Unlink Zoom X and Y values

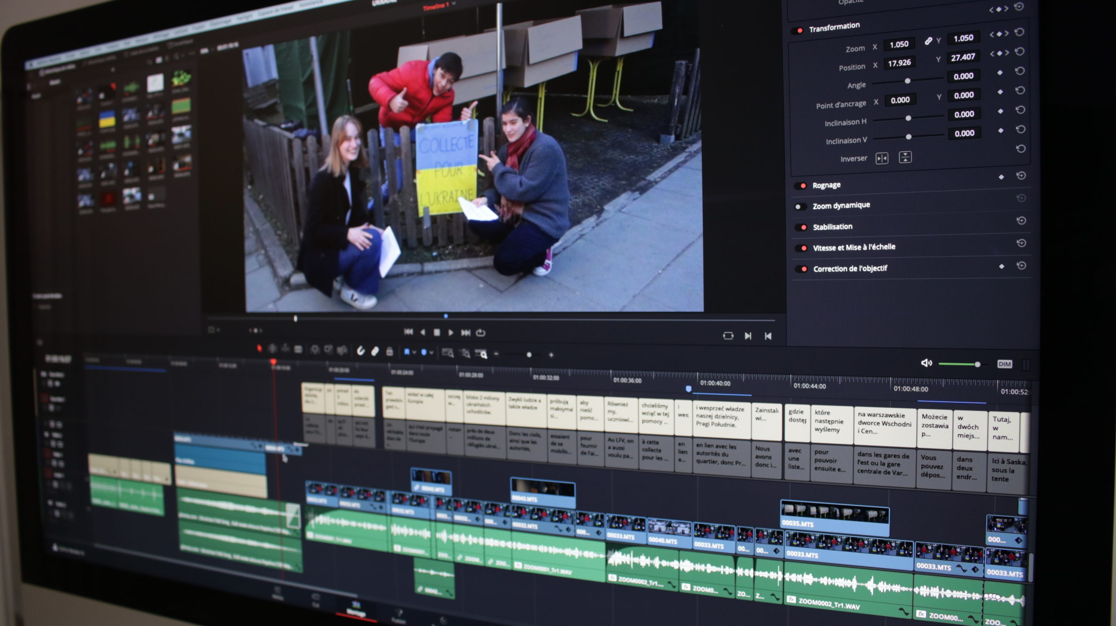click(929, 41)
